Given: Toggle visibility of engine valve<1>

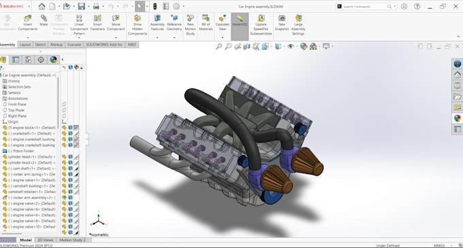Looking at the screenshot, I should tap(64, 180).
